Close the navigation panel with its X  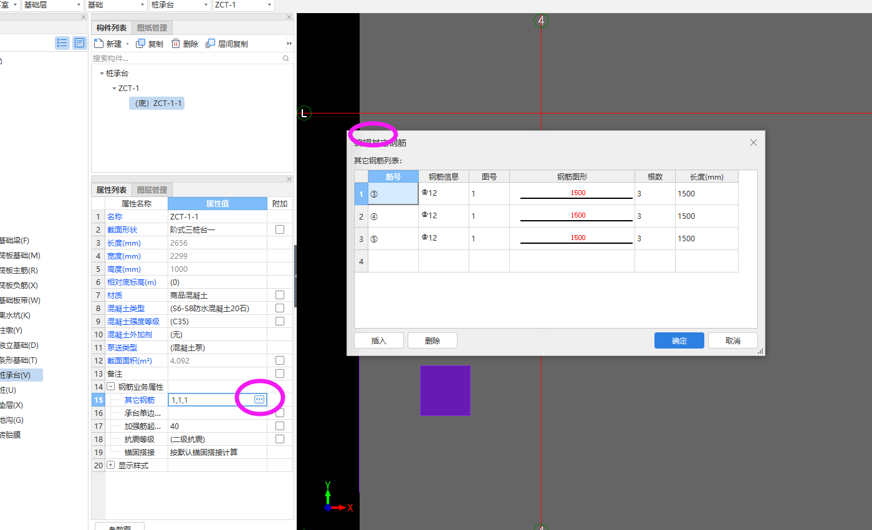84,17
